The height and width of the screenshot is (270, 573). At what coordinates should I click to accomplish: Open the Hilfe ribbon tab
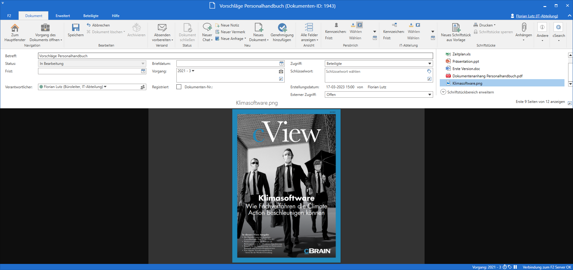pyautogui.click(x=116, y=16)
